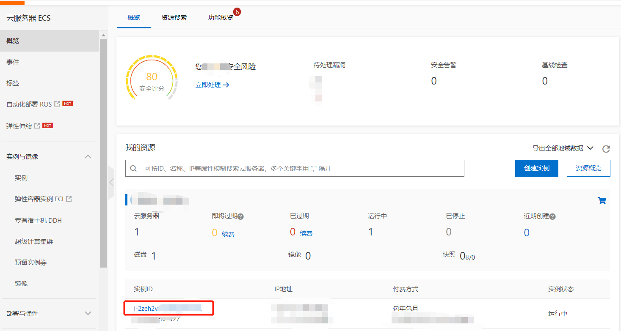Click the sidebar collapse arrow handle

(x=111, y=183)
